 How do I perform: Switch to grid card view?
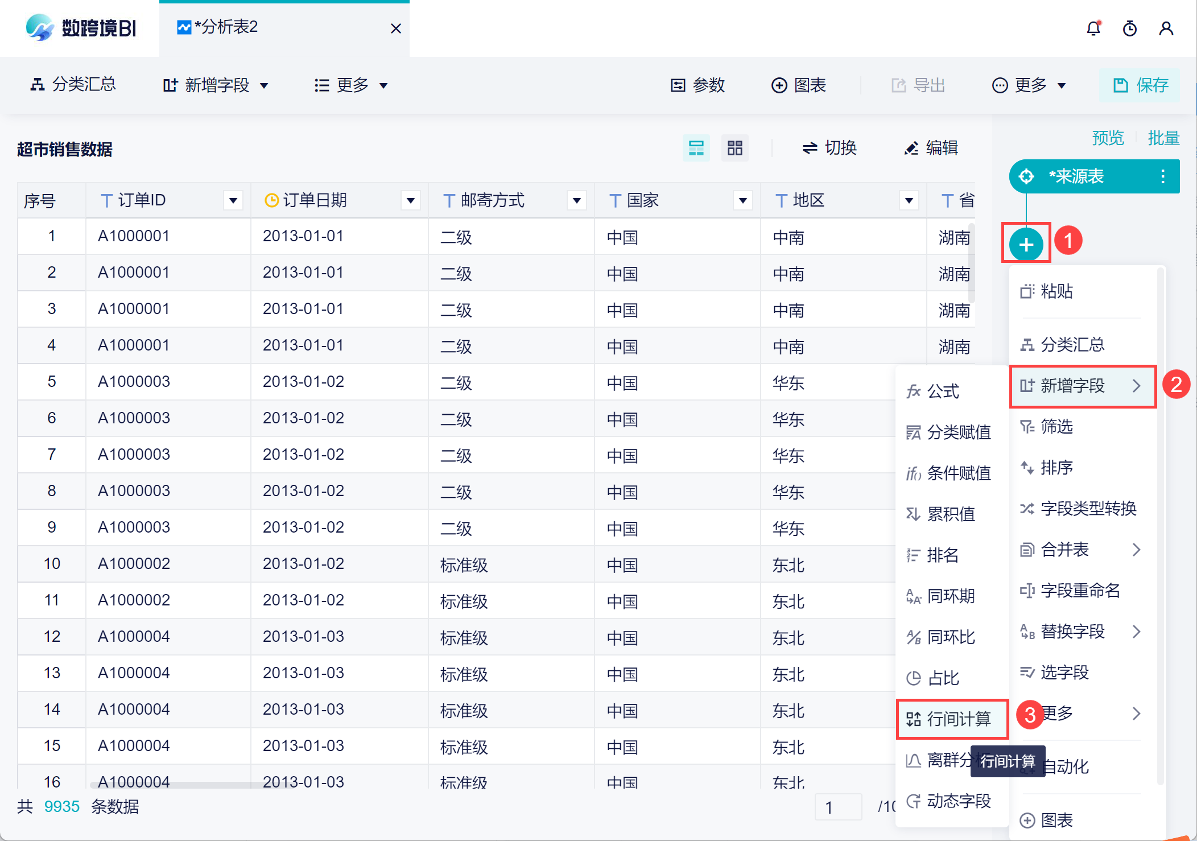click(734, 148)
